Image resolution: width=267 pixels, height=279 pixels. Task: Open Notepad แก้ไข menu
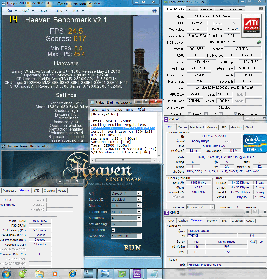click(x=105, y=110)
